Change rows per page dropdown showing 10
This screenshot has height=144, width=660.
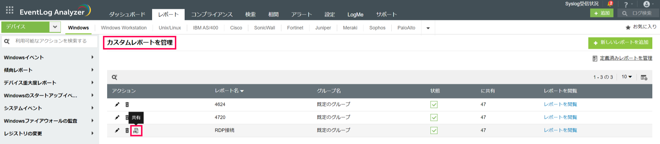pos(626,77)
